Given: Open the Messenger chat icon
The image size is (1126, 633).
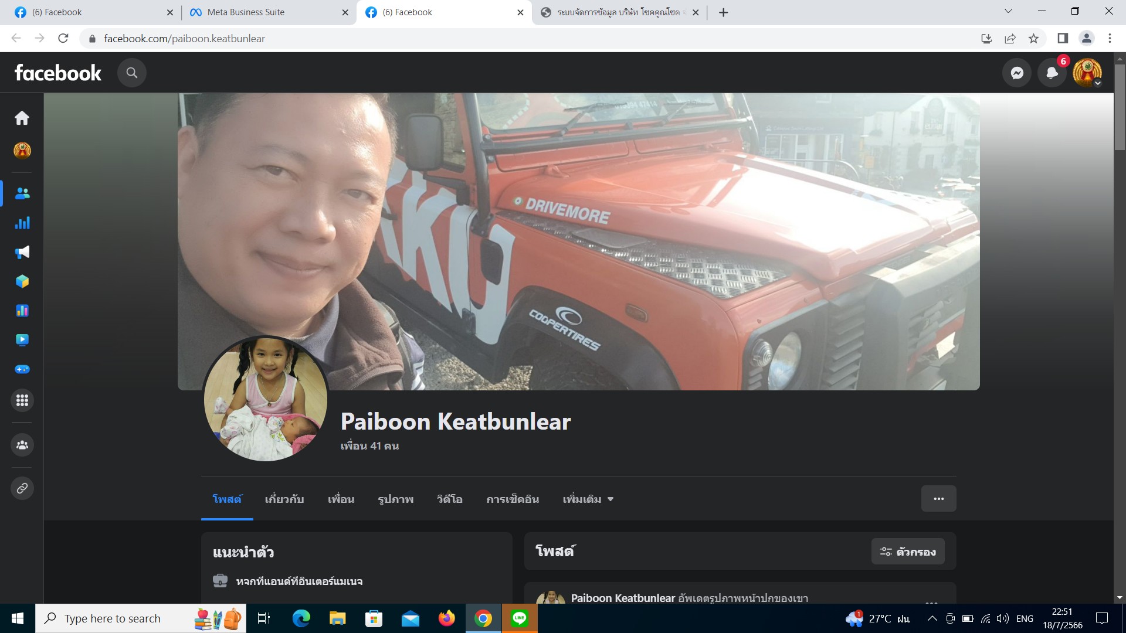Looking at the screenshot, I should pos(1017,73).
